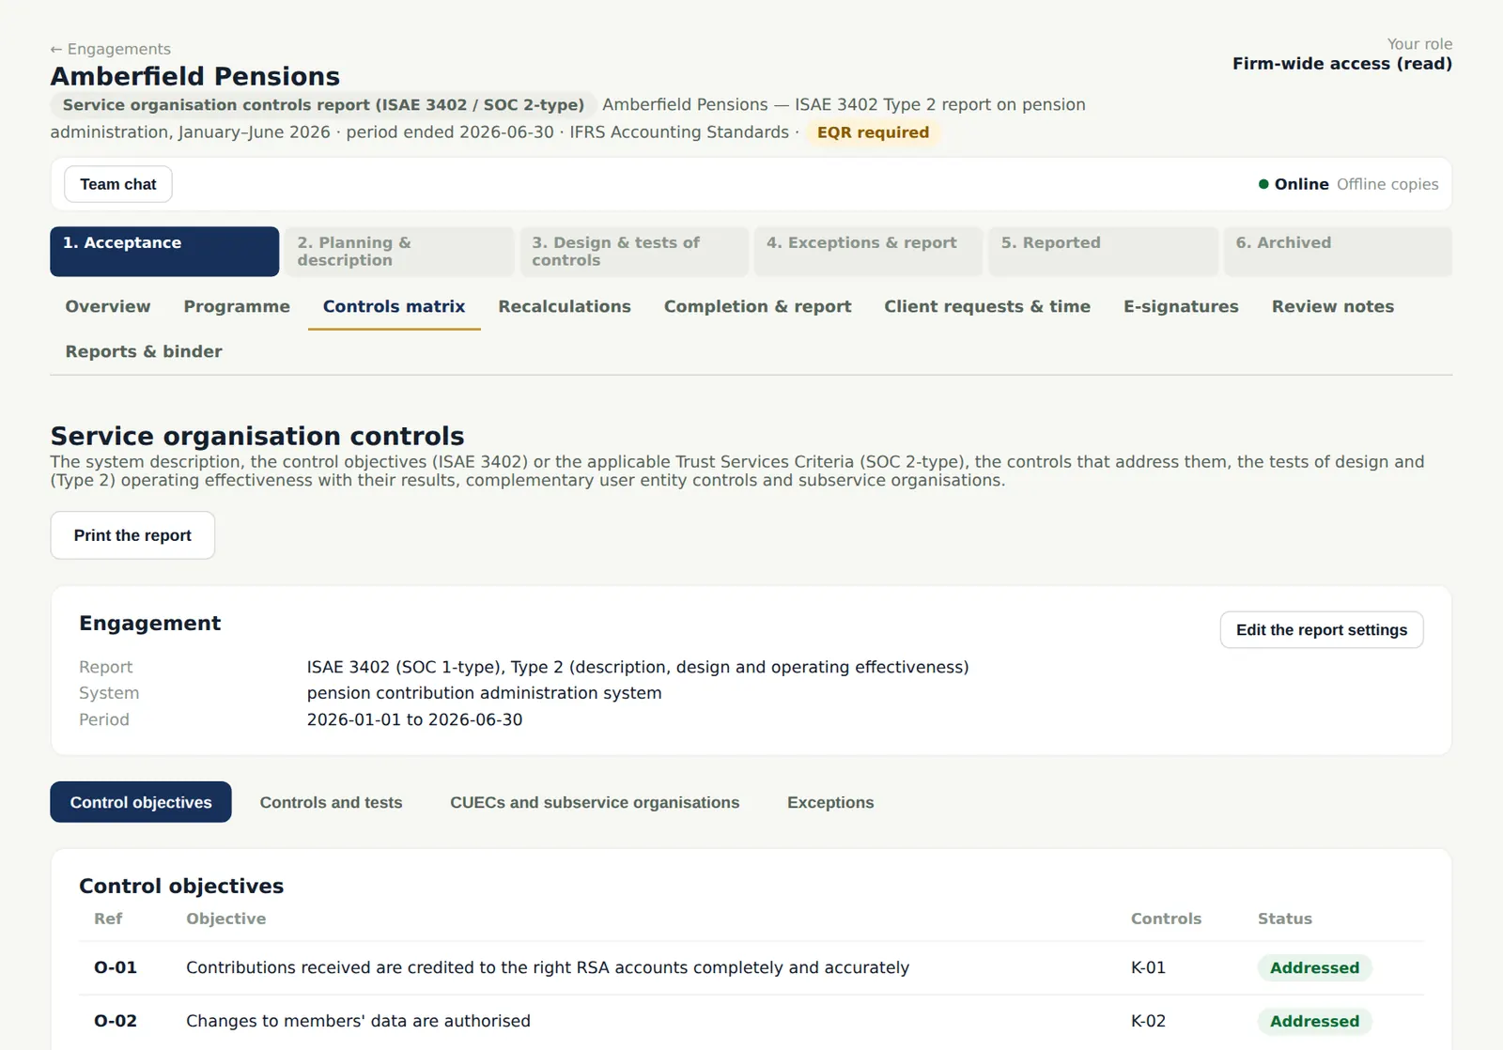This screenshot has width=1503, height=1050.
Task: Show the Controls and tests section
Action: 331,802
